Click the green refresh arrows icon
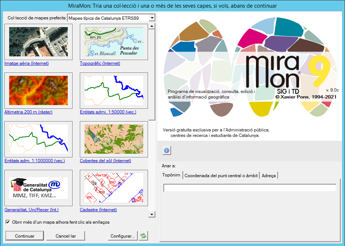The height and width of the screenshot is (246, 345). 143,236
